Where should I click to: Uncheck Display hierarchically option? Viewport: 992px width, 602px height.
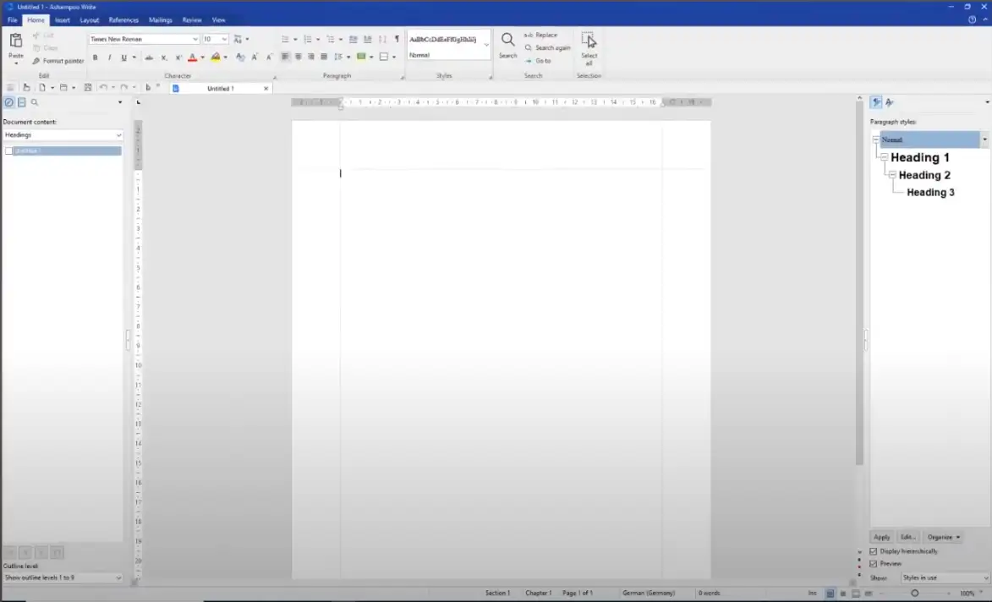coord(874,551)
